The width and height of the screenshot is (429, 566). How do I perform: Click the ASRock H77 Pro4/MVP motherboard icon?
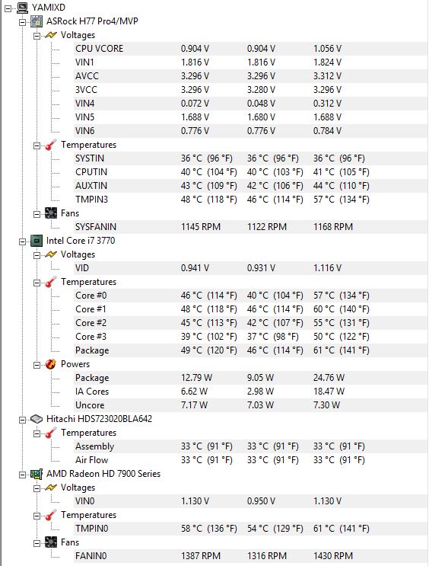pyautogui.click(x=37, y=21)
